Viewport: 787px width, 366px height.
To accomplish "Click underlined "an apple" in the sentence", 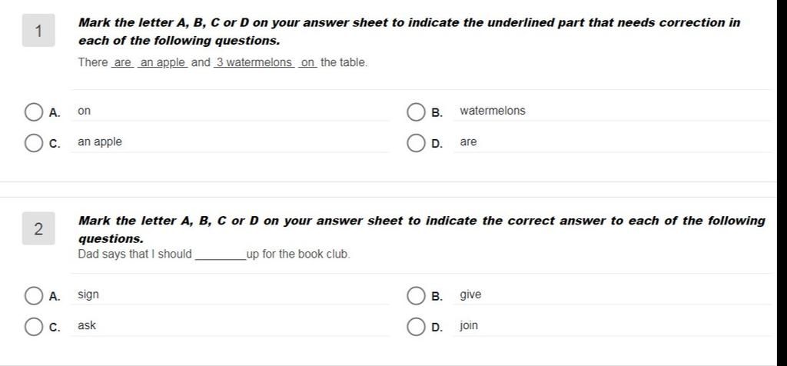I will (x=163, y=62).
